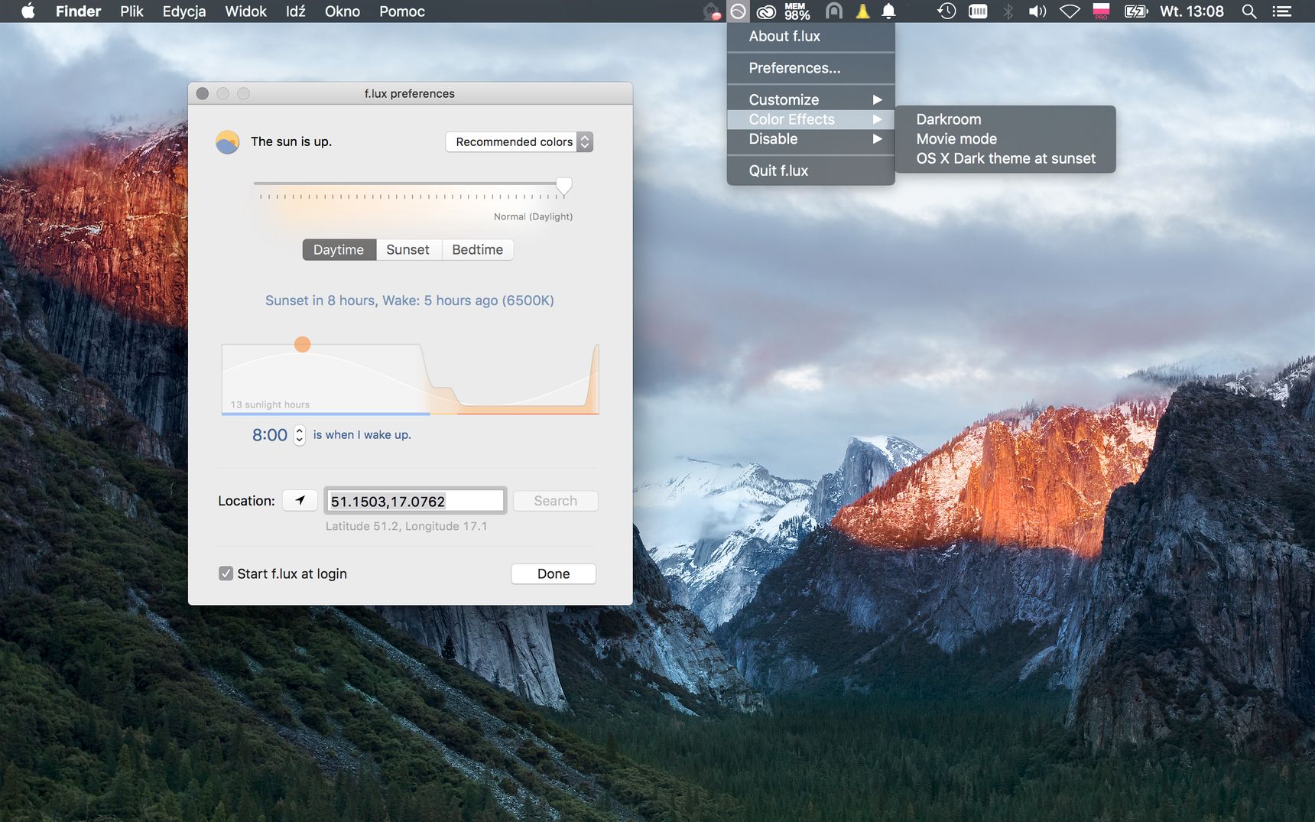Choose About f.lux from the menu
The height and width of the screenshot is (822, 1315).
810,37
